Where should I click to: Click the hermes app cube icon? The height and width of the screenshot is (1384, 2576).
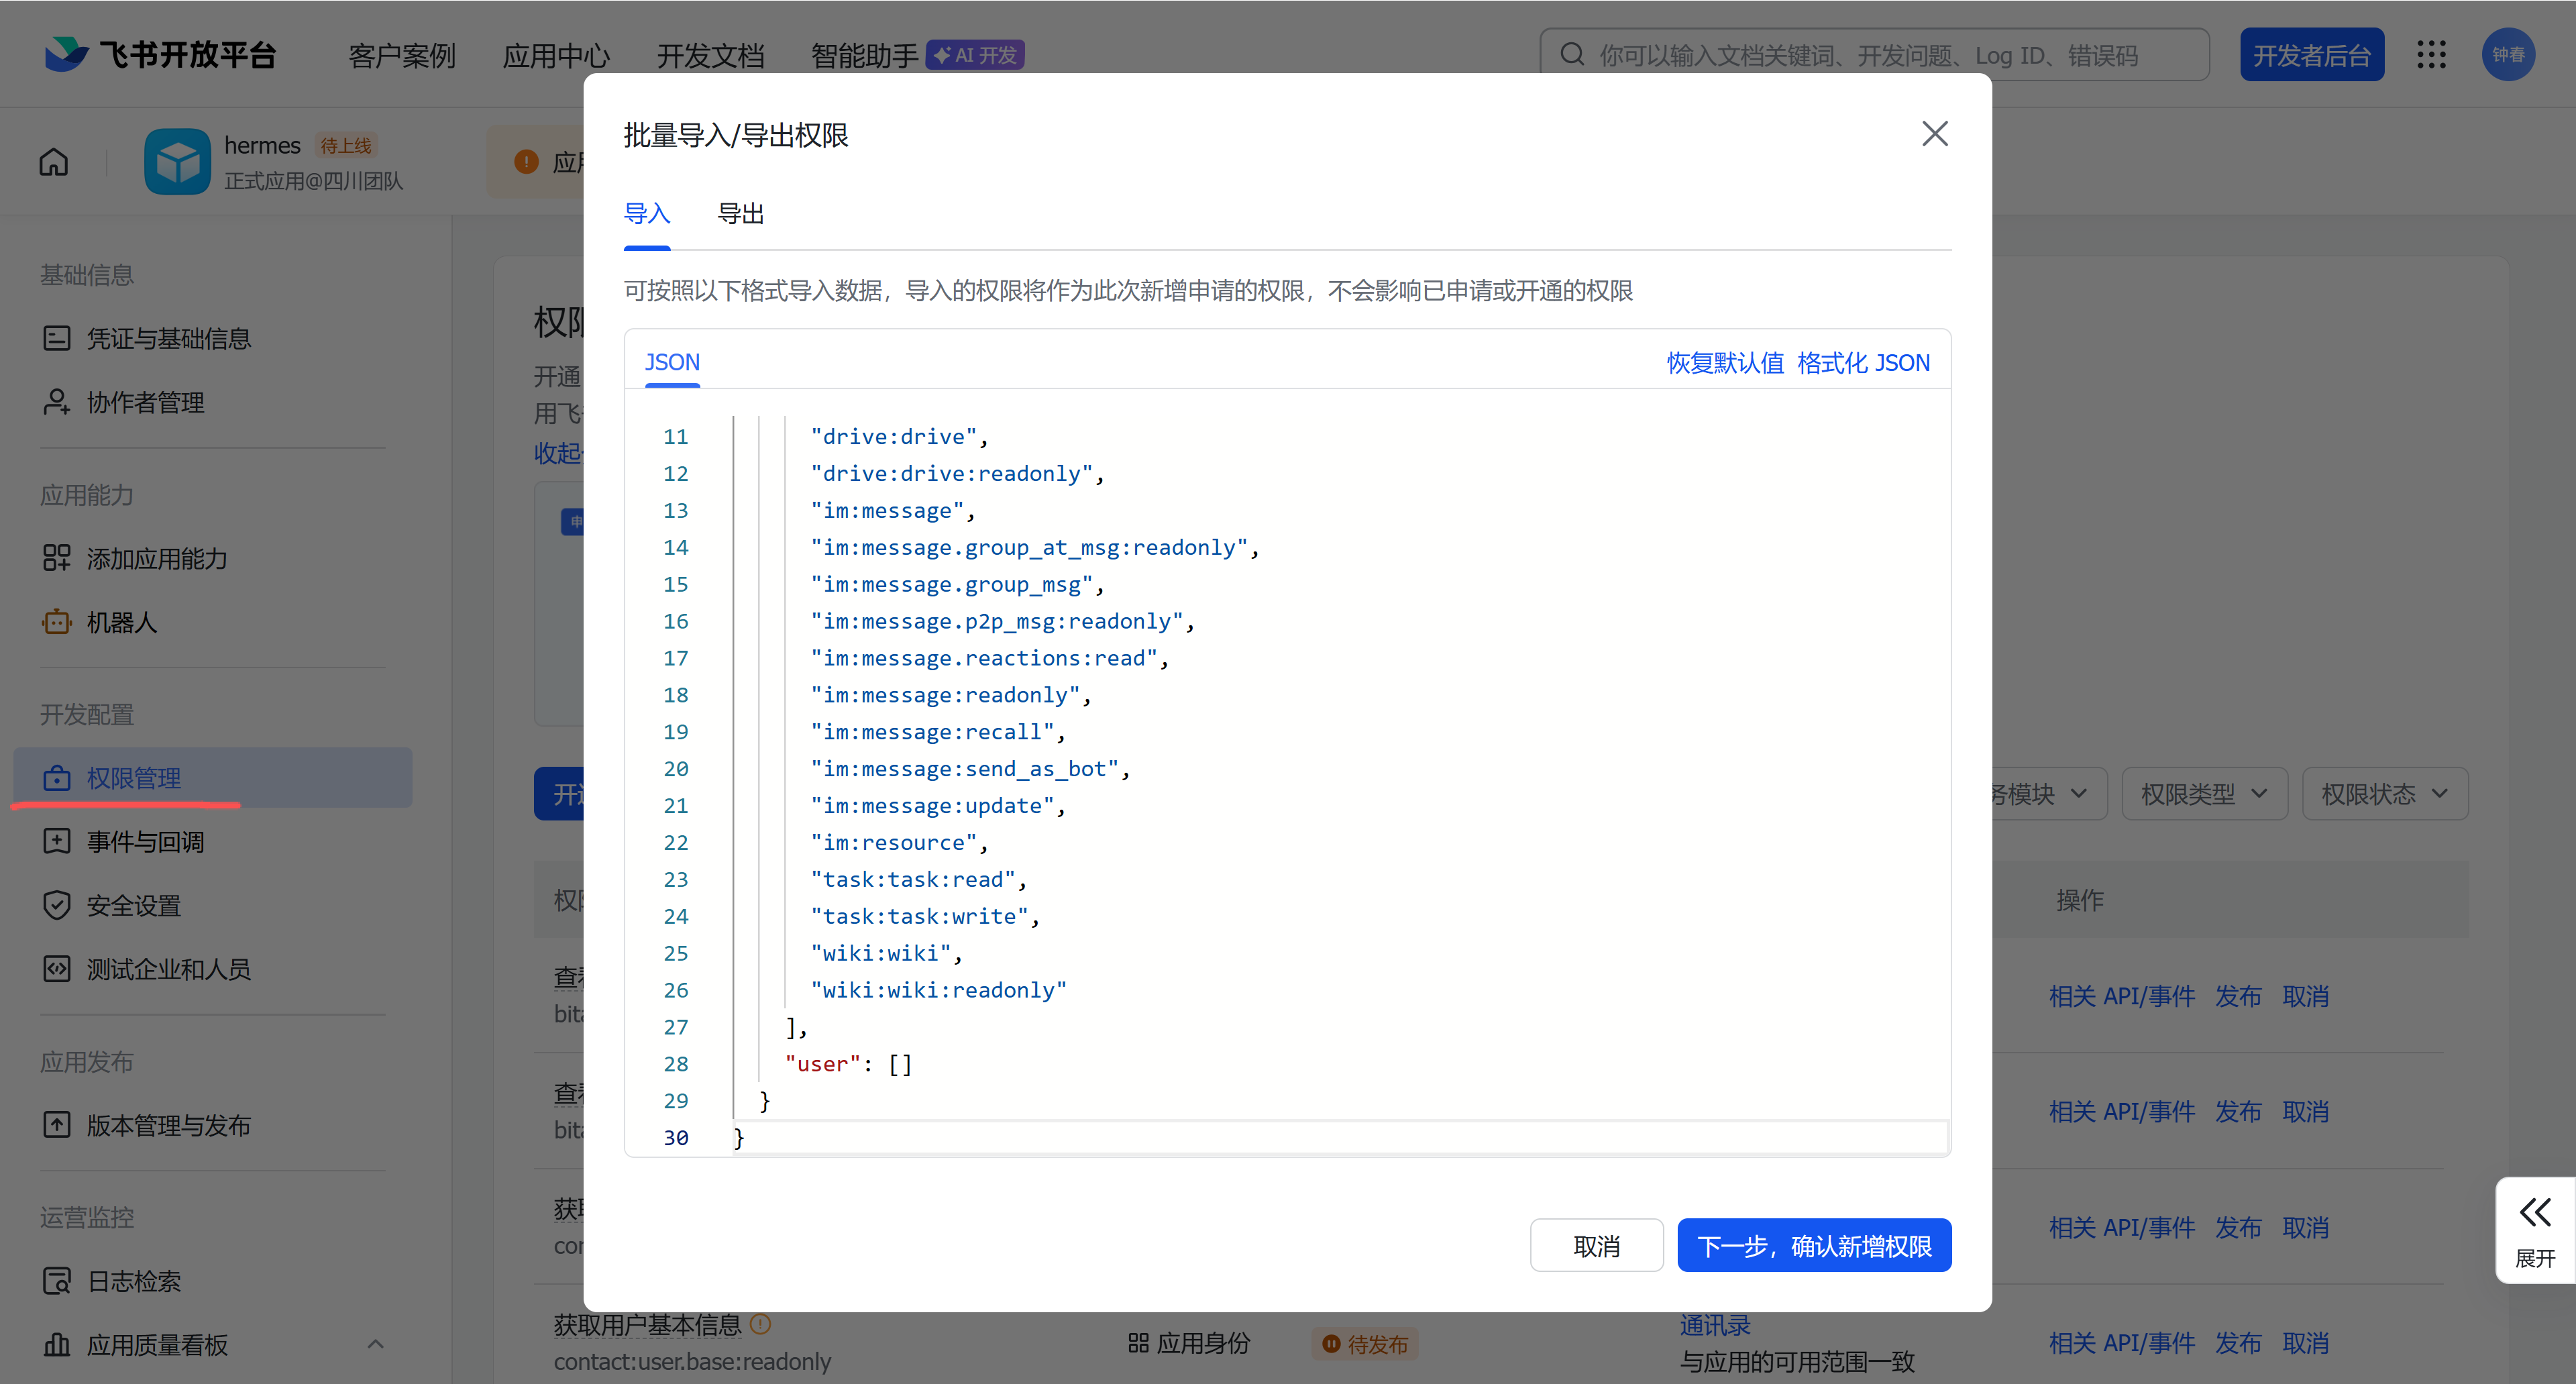pyautogui.click(x=177, y=161)
